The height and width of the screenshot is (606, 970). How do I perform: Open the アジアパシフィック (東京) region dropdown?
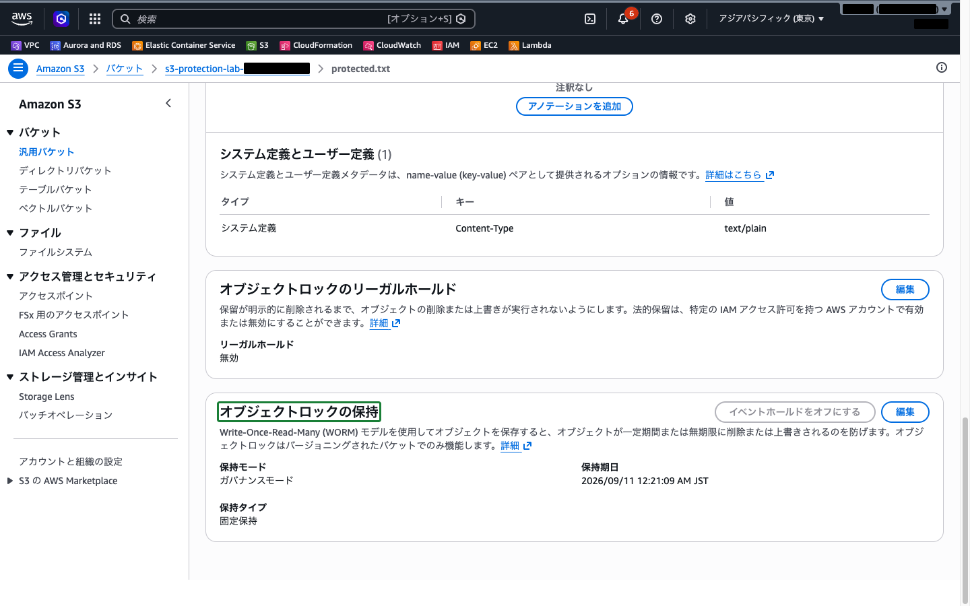[x=771, y=19]
